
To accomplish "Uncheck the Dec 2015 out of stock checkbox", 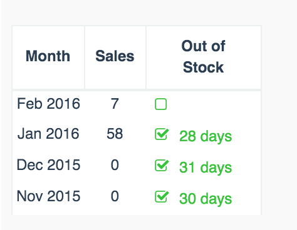I will click(x=162, y=166).
